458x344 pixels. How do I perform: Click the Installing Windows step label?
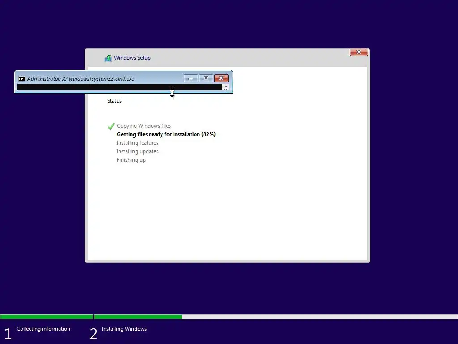point(124,329)
